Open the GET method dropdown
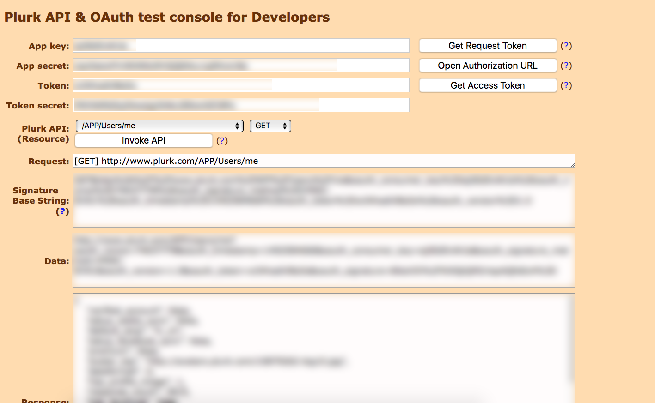Viewport: 655px width, 403px height. 270,126
